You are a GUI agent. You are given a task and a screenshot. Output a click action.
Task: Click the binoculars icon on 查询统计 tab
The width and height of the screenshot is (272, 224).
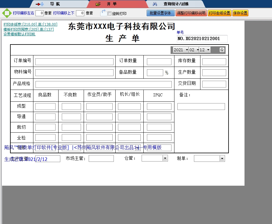[x=155, y=4]
